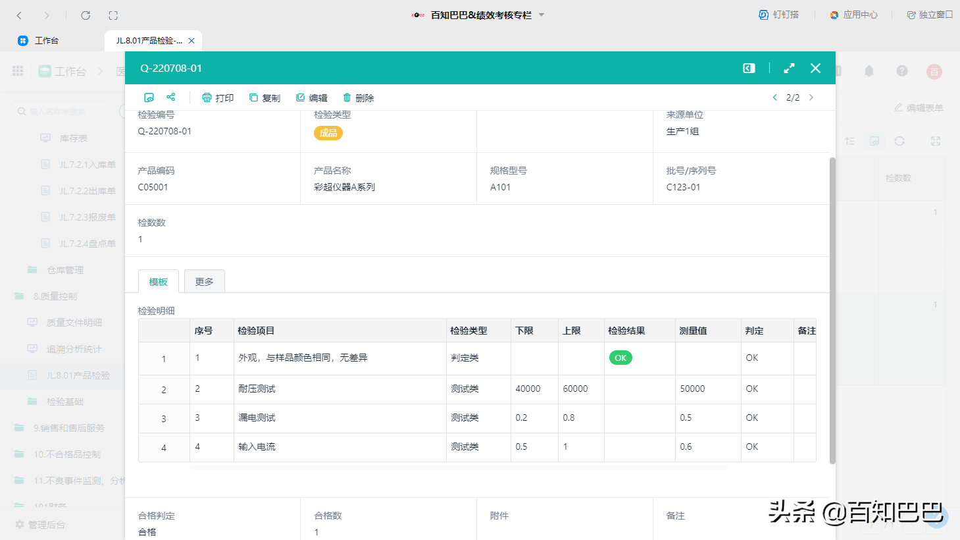Expand 10.不合格品控制 folder
This screenshot has width=960, height=540.
tap(67, 454)
